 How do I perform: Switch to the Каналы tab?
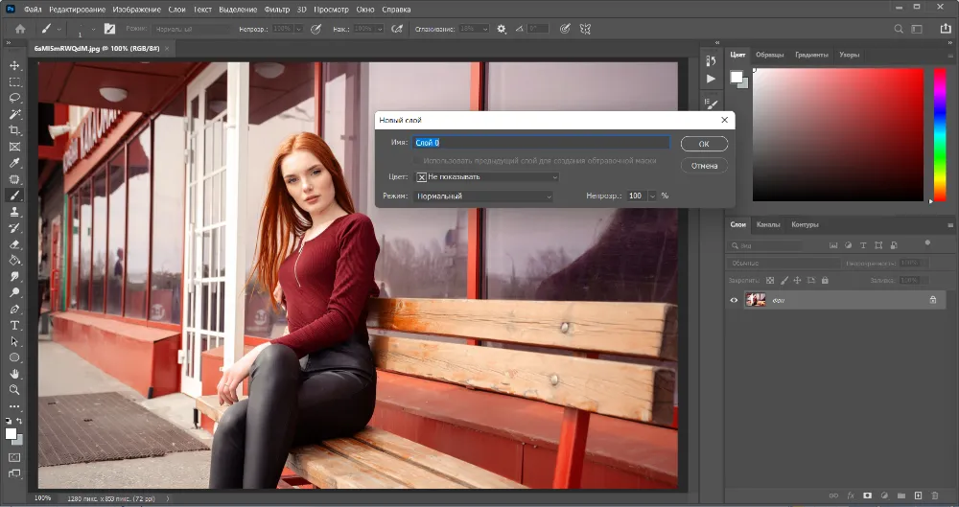click(x=768, y=224)
